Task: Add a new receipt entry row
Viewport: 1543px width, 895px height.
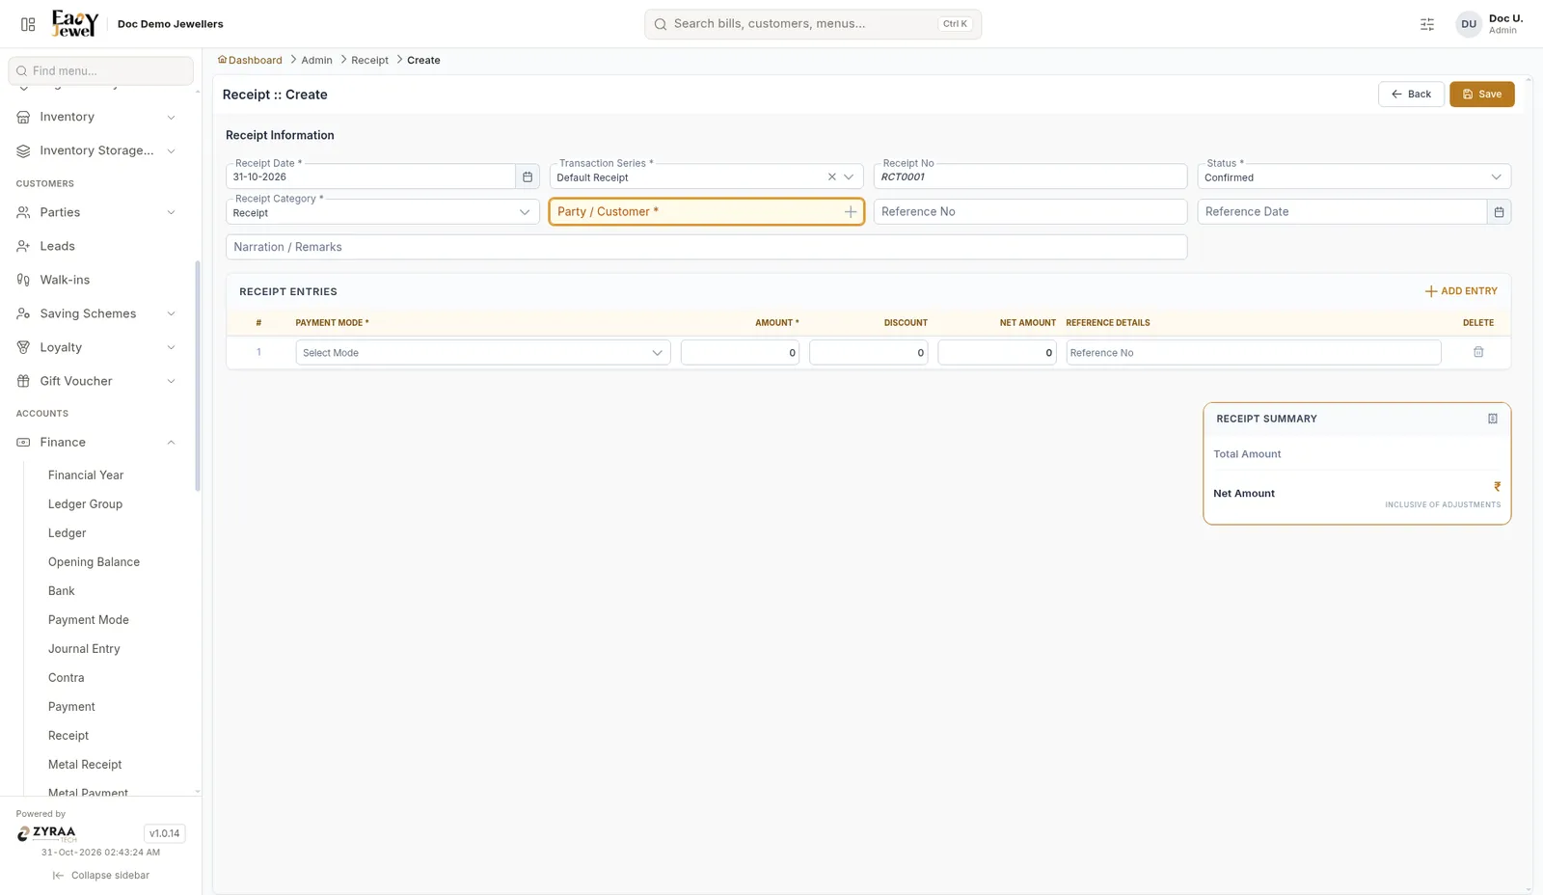Action: pyautogui.click(x=1461, y=291)
